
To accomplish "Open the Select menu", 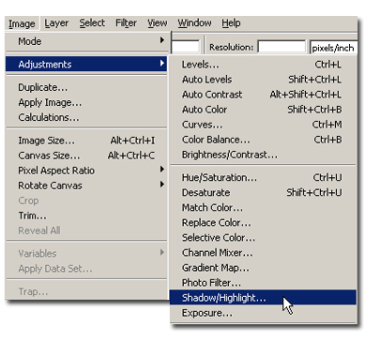I will pos(92,23).
